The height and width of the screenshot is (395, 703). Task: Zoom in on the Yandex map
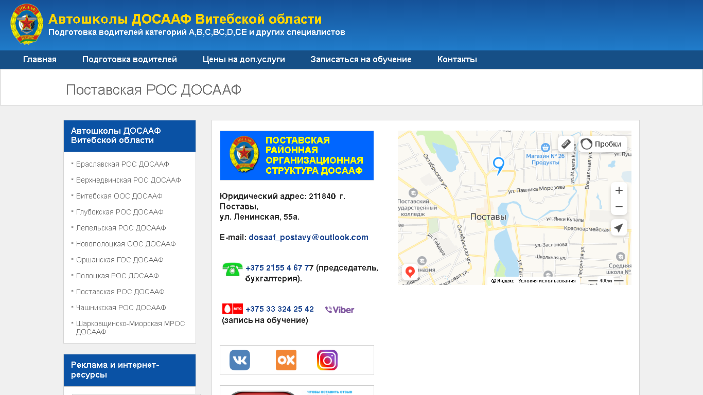tap(619, 190)
